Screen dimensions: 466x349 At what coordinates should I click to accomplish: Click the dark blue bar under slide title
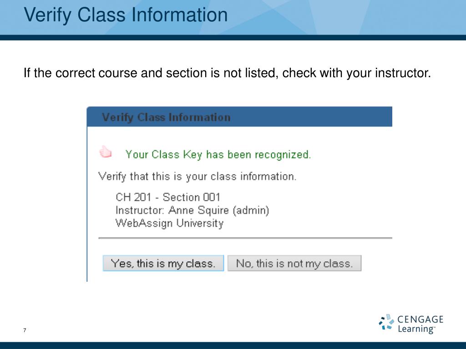tap(233, 37)
